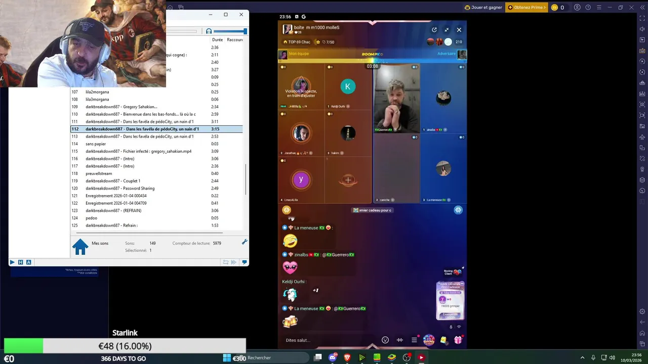This screenshot has width=648, height=364.
Task: Click Jouer et gagner in the top bar
Action: 482,8
